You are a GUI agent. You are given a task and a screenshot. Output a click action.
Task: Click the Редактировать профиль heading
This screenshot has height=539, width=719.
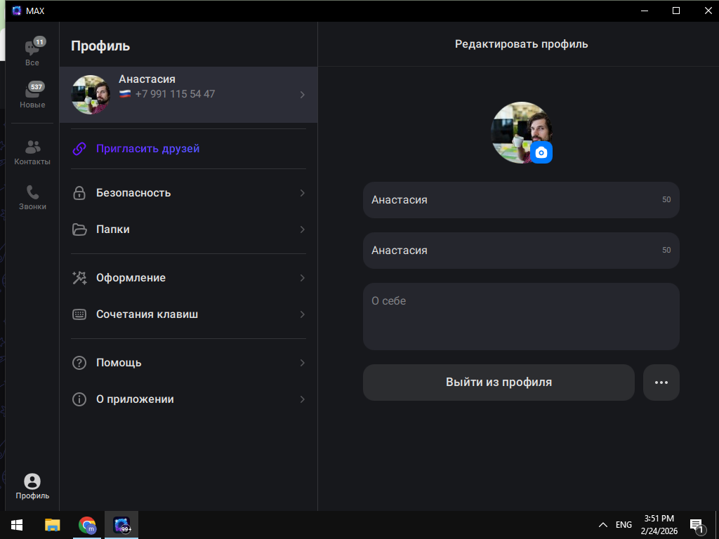[522, 44]
